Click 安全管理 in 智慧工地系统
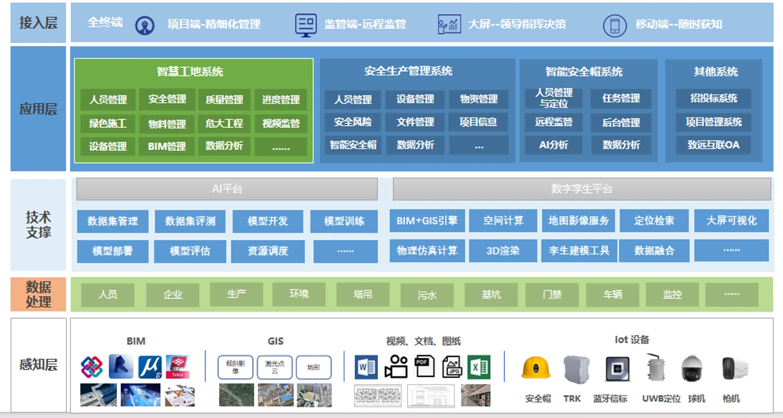This screenshot has width=783, height=418. coord(167,99)
